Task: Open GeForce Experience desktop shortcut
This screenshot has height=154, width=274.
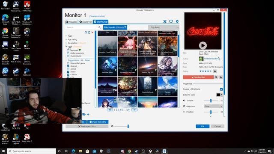Action: tap(27, 59)
